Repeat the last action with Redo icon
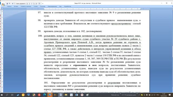This screenshot has height=97, width=173. tap(13, 4)
